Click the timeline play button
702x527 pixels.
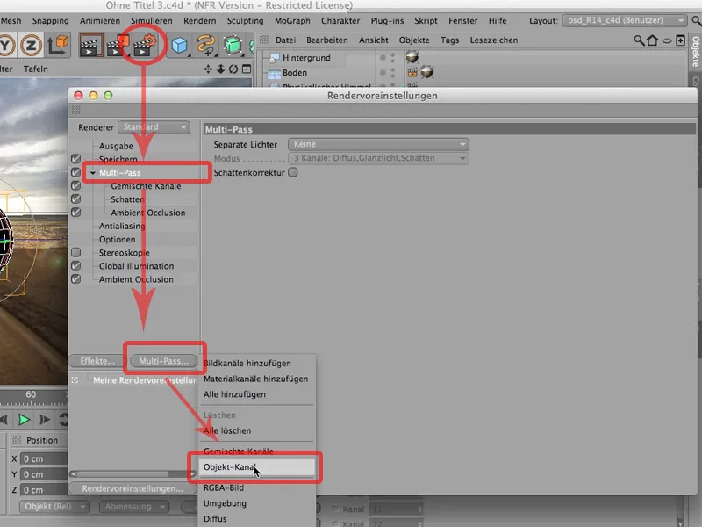click(24, 420)
